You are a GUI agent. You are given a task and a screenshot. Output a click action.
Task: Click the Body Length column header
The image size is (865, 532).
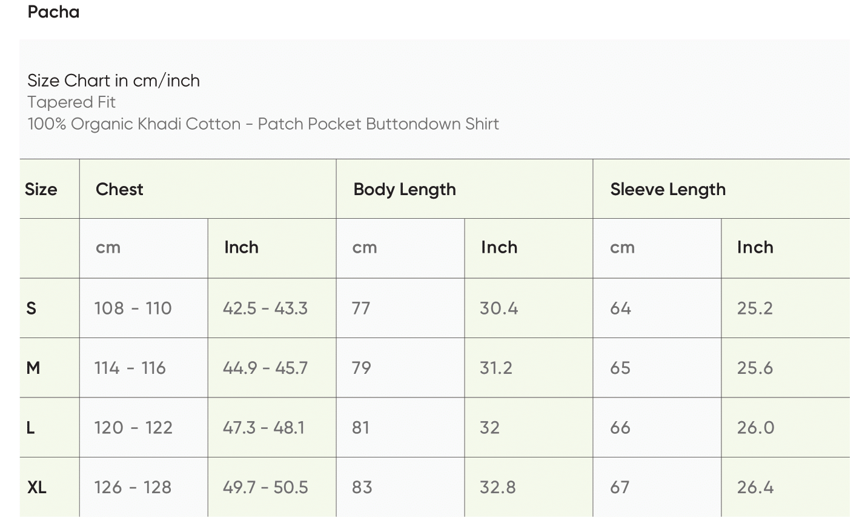click(404, 189)
